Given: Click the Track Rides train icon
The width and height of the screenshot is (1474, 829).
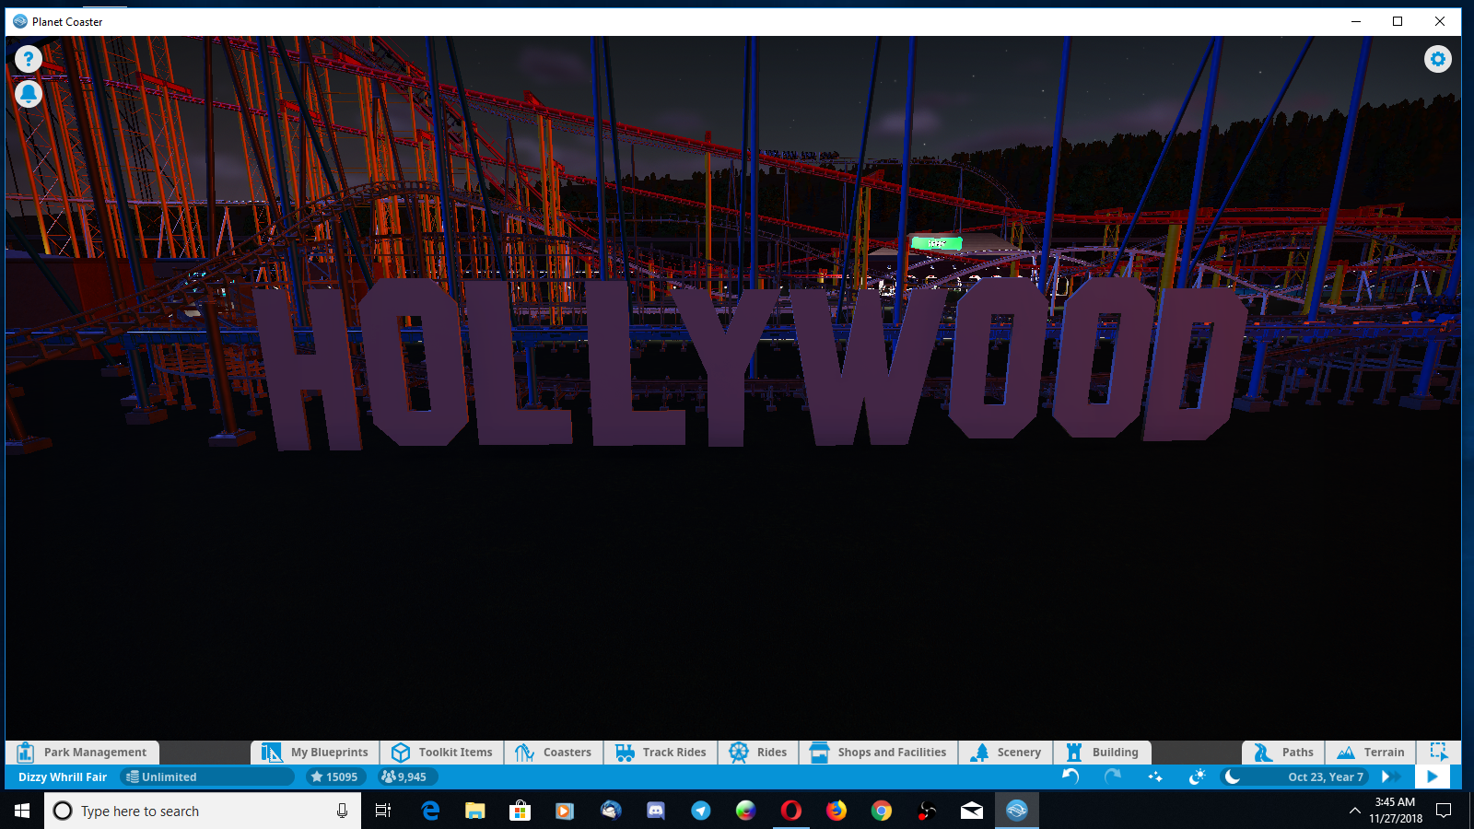Looking at the screenshot, I should tap(625, 752).
